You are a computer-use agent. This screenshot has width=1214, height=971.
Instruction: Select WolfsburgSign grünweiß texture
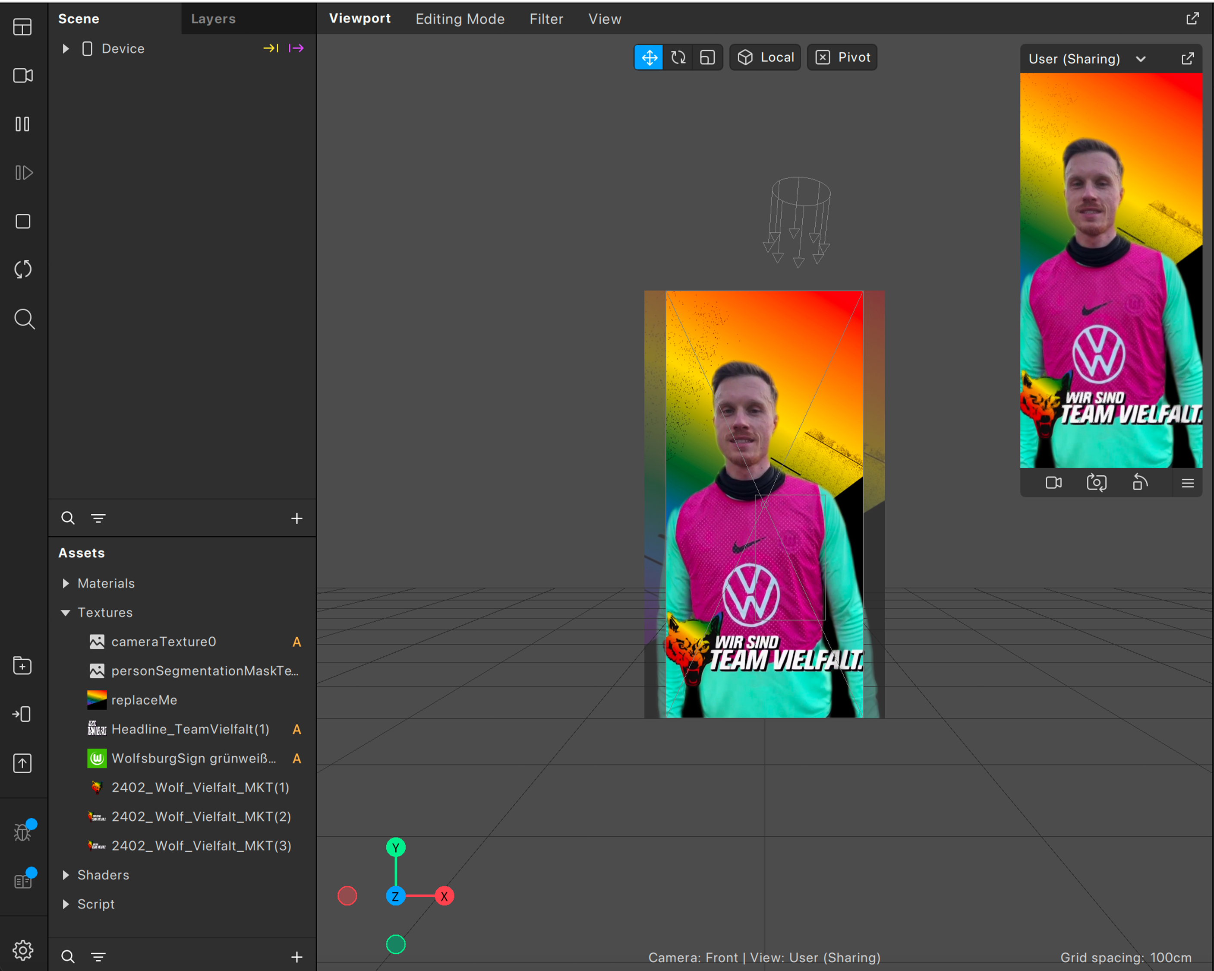(182, 758)
